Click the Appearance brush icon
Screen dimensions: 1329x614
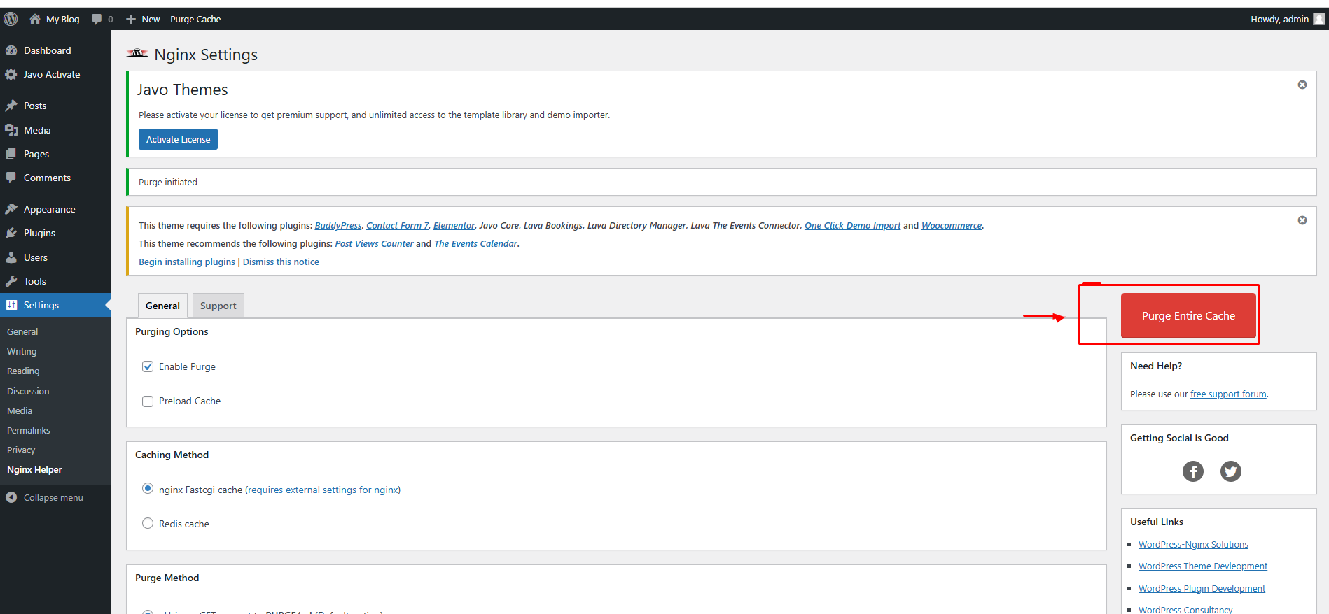point(11,209)
